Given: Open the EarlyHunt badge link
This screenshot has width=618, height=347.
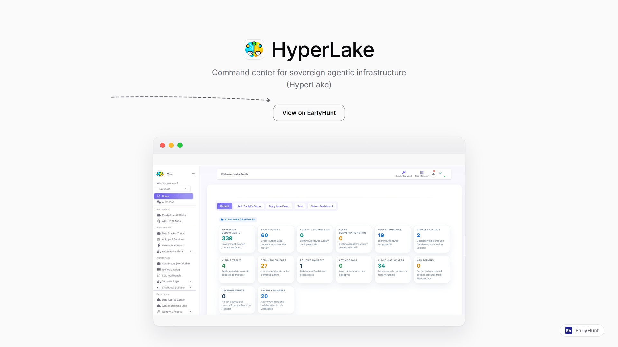Looking at the screenshot, I should [582, 330].
